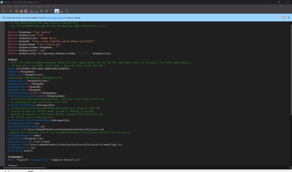292x172 pixels.
Task: Open the Help menu
Action: pos(47,6)
